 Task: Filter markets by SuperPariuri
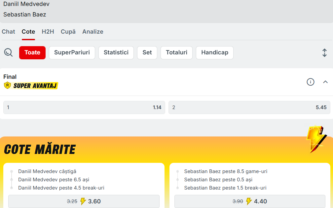pos(72,53)
